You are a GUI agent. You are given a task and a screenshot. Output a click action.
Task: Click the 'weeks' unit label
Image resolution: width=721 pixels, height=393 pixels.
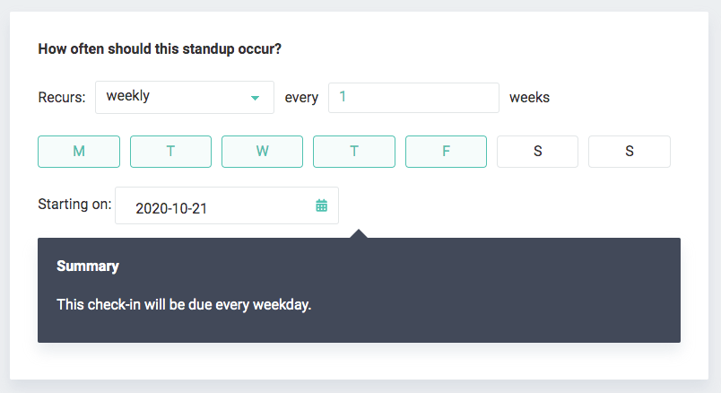tap(529, 98)
